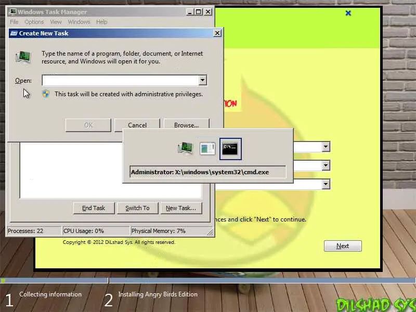Select the cmd.exe icon in task switcher
416x312 pixels.
(x=230, y=149)
